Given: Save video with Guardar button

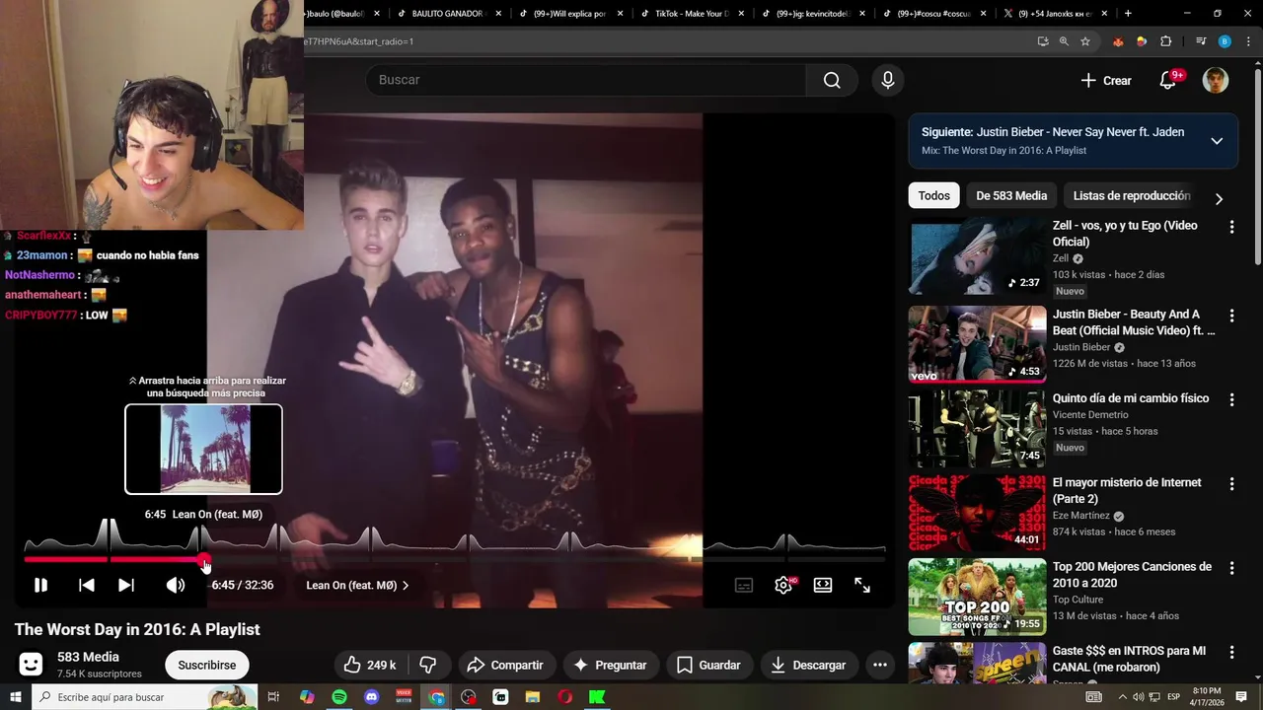Looking at the screenshot, I should coord(708,665).
